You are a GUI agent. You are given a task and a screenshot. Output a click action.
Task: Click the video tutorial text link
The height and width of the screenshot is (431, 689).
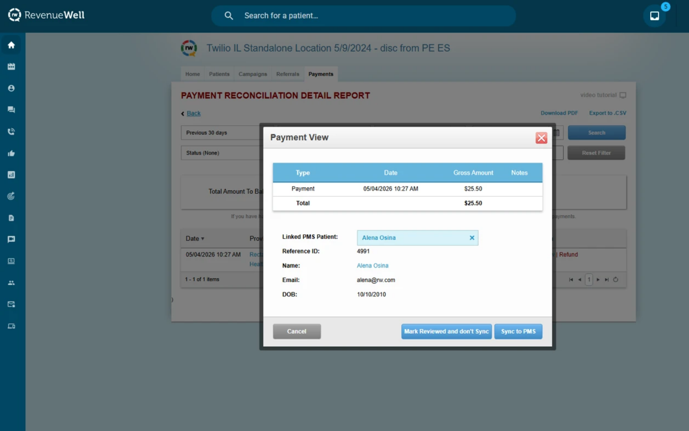pyautogui.click(x=598, y=95)
